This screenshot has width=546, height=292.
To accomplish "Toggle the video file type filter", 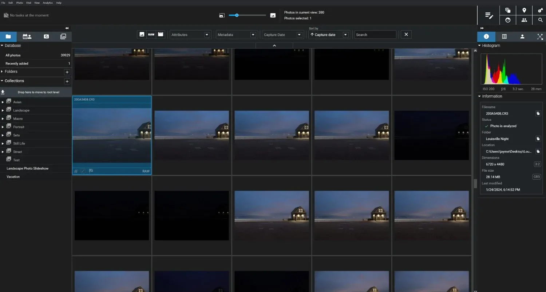I will point(161,35).
